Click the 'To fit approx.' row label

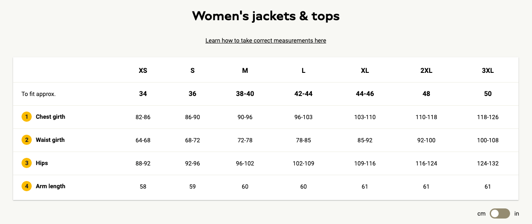tap(38, 94)
